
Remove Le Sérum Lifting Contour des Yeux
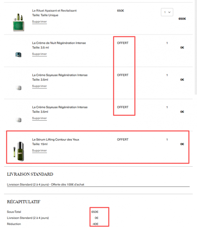pyautogui.click(x=39, y=151)
